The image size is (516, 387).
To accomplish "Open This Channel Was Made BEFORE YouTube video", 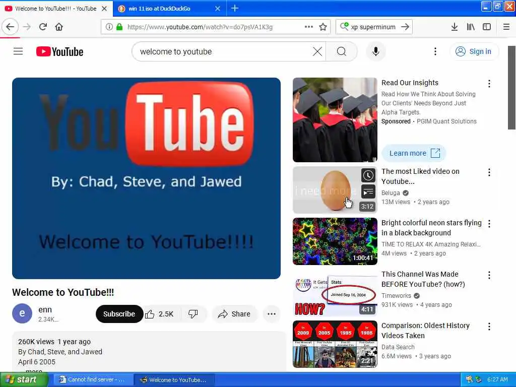I will click(x=423, y=279).
